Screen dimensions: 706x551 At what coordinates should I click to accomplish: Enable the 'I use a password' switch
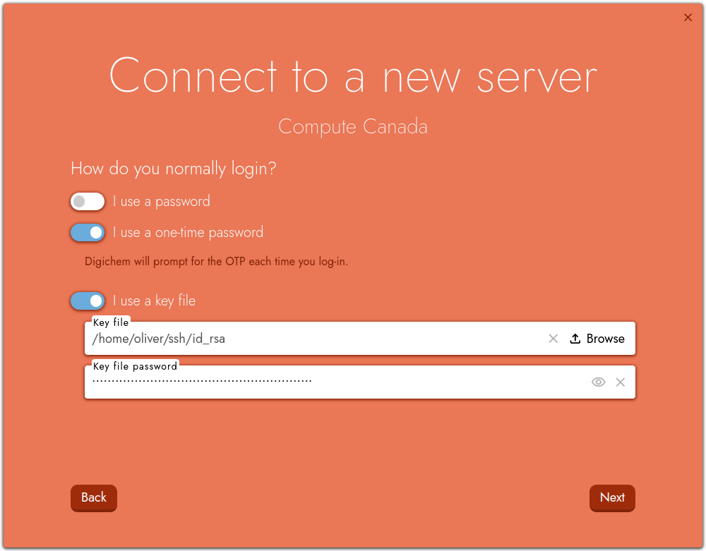88,202
